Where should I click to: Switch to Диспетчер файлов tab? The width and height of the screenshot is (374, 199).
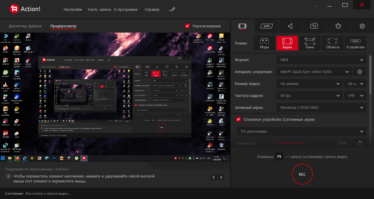25,26
